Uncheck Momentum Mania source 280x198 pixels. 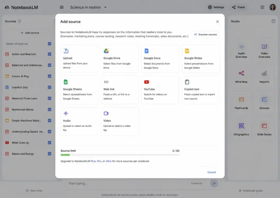coord(49,109)
